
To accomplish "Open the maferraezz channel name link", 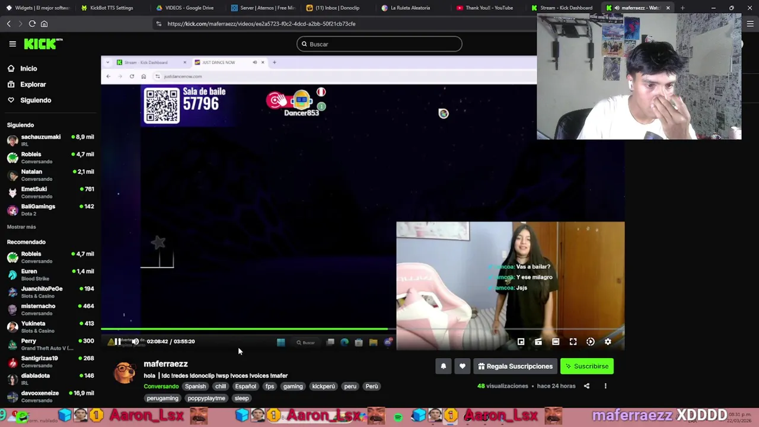I will click(x=165, y=364).
